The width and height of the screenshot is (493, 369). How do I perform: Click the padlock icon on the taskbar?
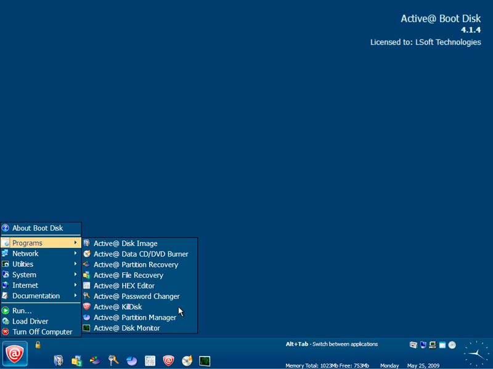coord(38,345)
